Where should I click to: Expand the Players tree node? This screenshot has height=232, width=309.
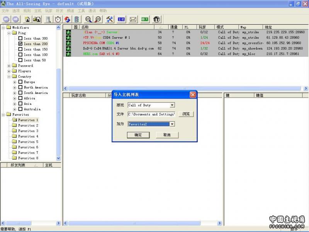click(x=9, y=71)
